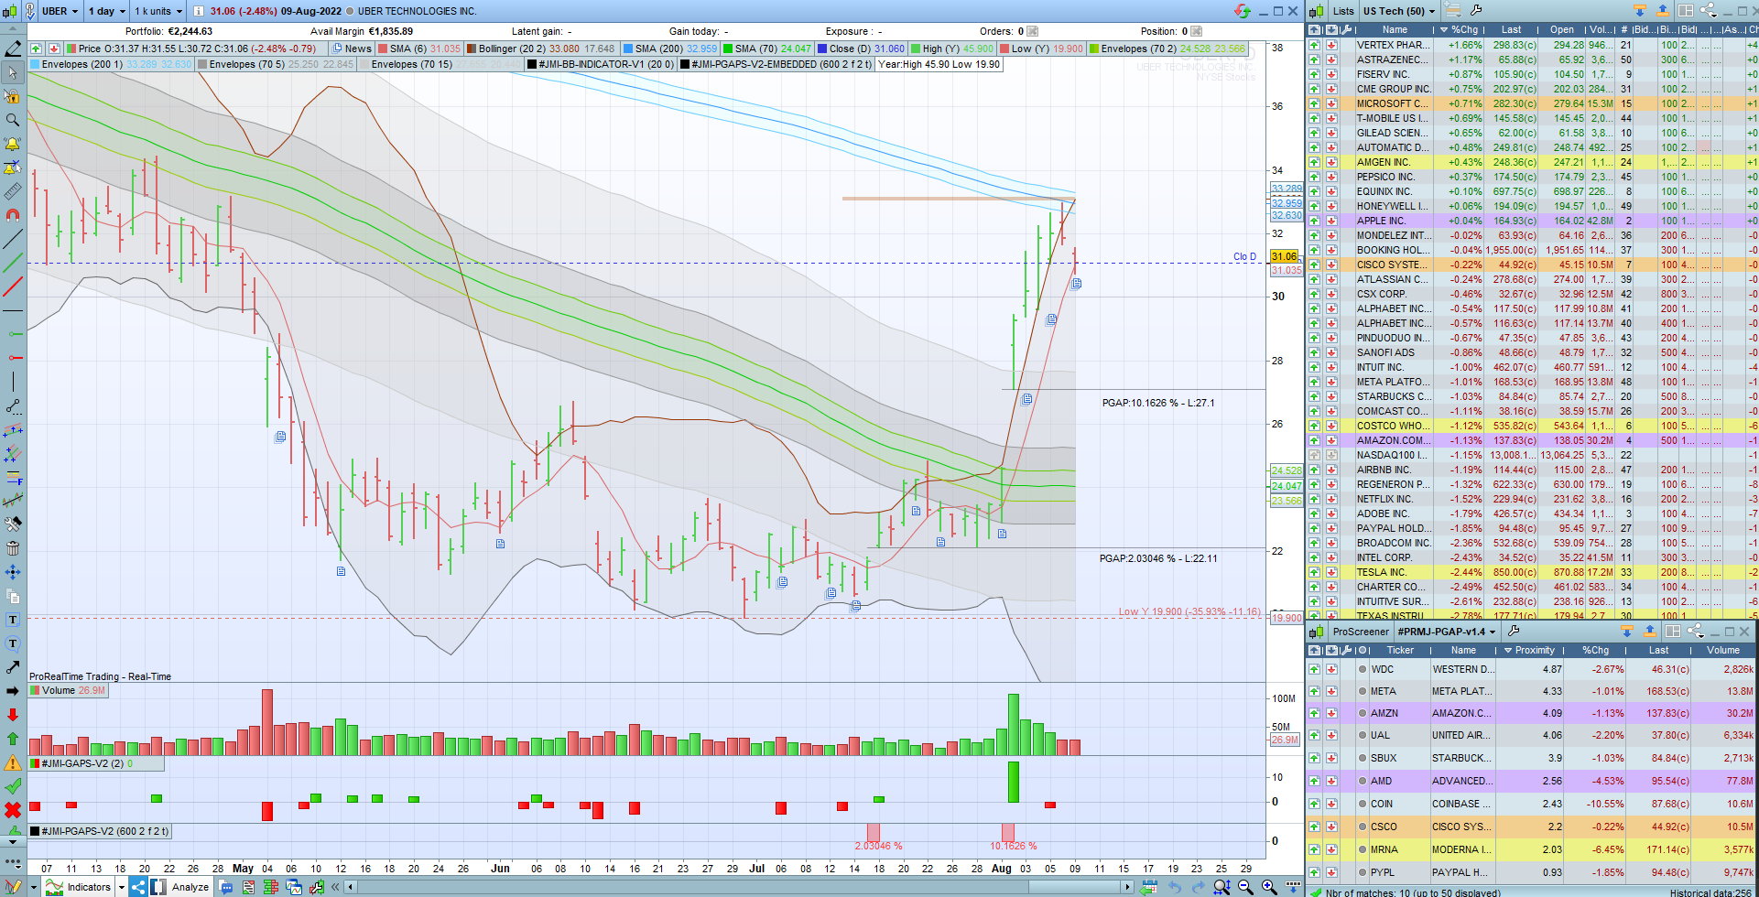This screenshot has width=1759, height=897.
Task: Select the magnifier zoom tool in left toolbar
Action: click(13, 120)
